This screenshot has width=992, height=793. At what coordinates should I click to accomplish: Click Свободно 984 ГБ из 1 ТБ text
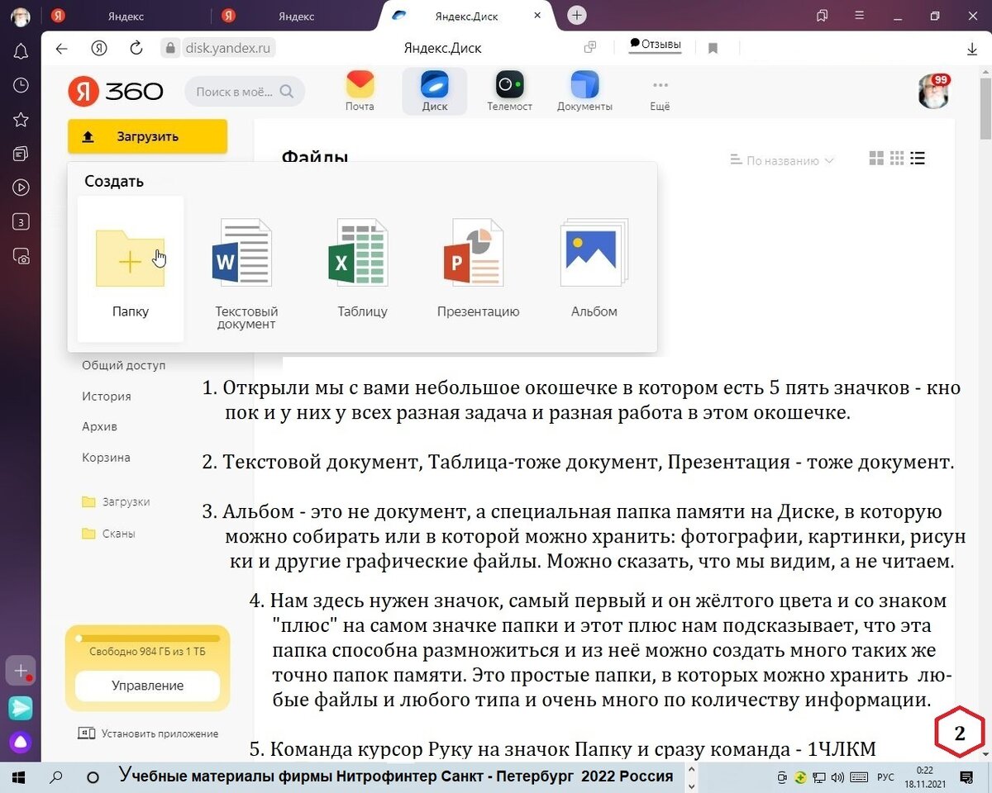[x=147, y=652]
